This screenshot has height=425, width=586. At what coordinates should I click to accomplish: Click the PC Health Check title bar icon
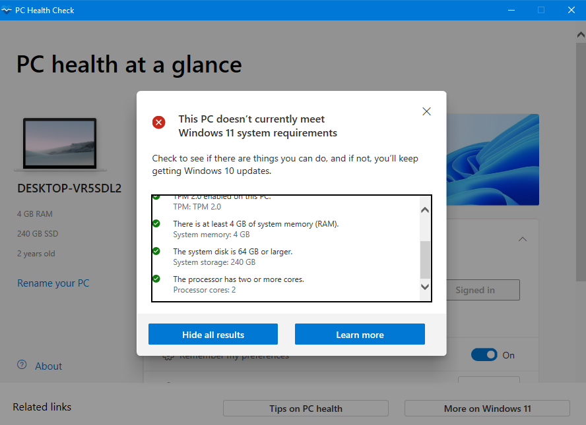(x=7, y=11)
